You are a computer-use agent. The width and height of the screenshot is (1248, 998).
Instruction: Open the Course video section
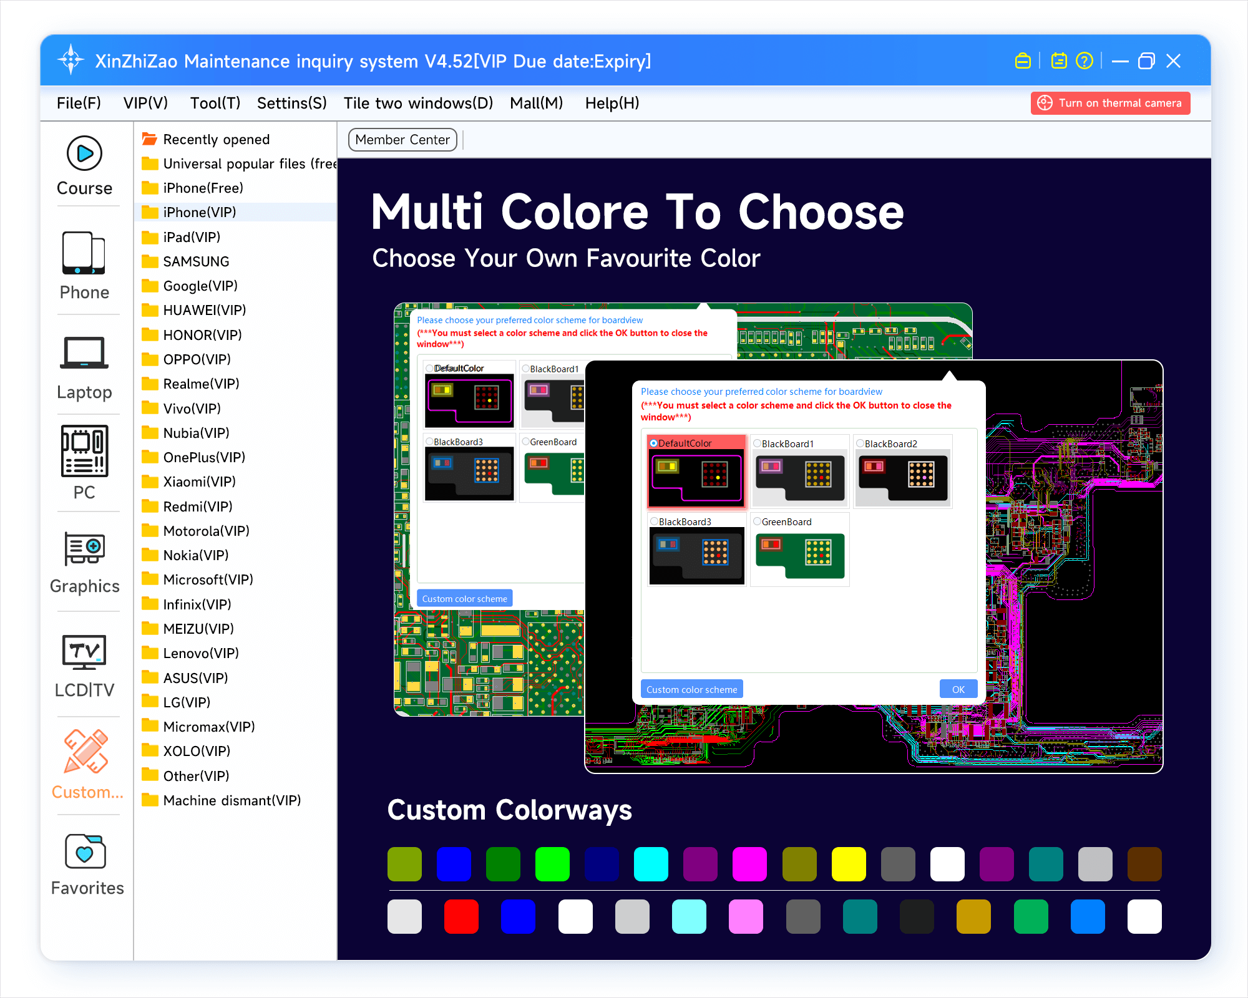tap(84, 153)
